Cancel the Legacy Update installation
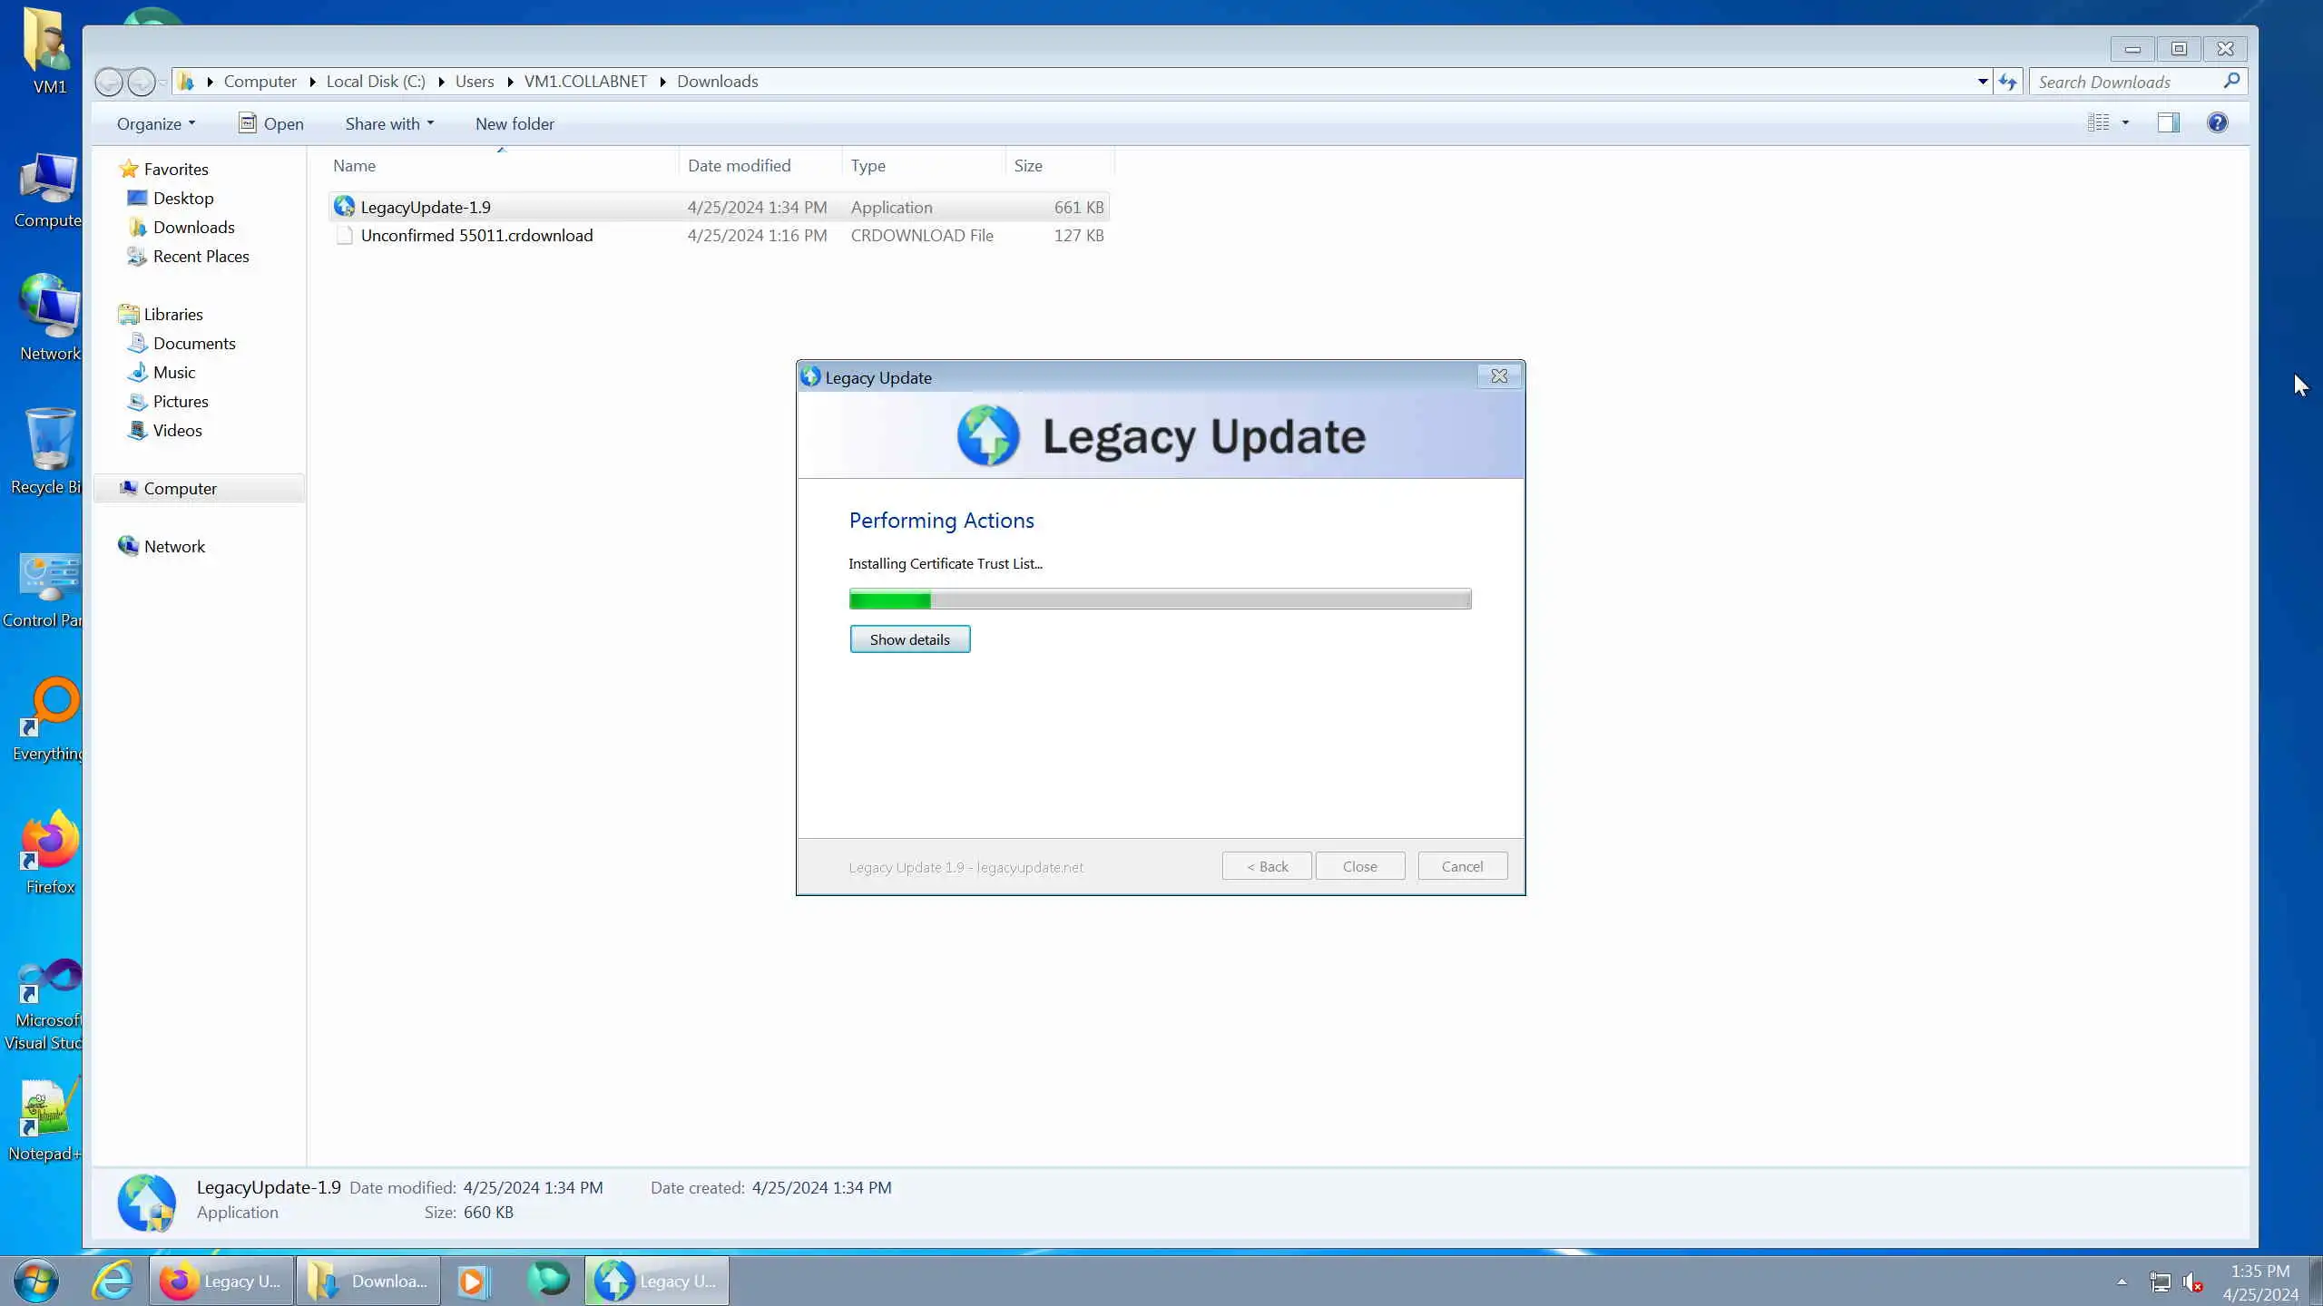This screenshot has width=2323, height=1306. pyautogui.click(x=1462, y=866)
